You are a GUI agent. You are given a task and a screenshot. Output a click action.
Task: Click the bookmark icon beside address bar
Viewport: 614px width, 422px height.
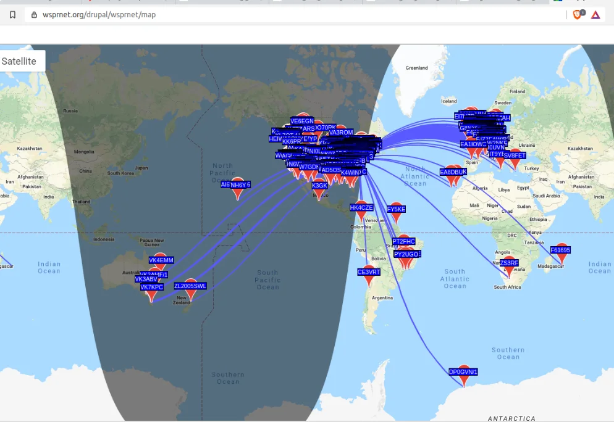(12, 15)
